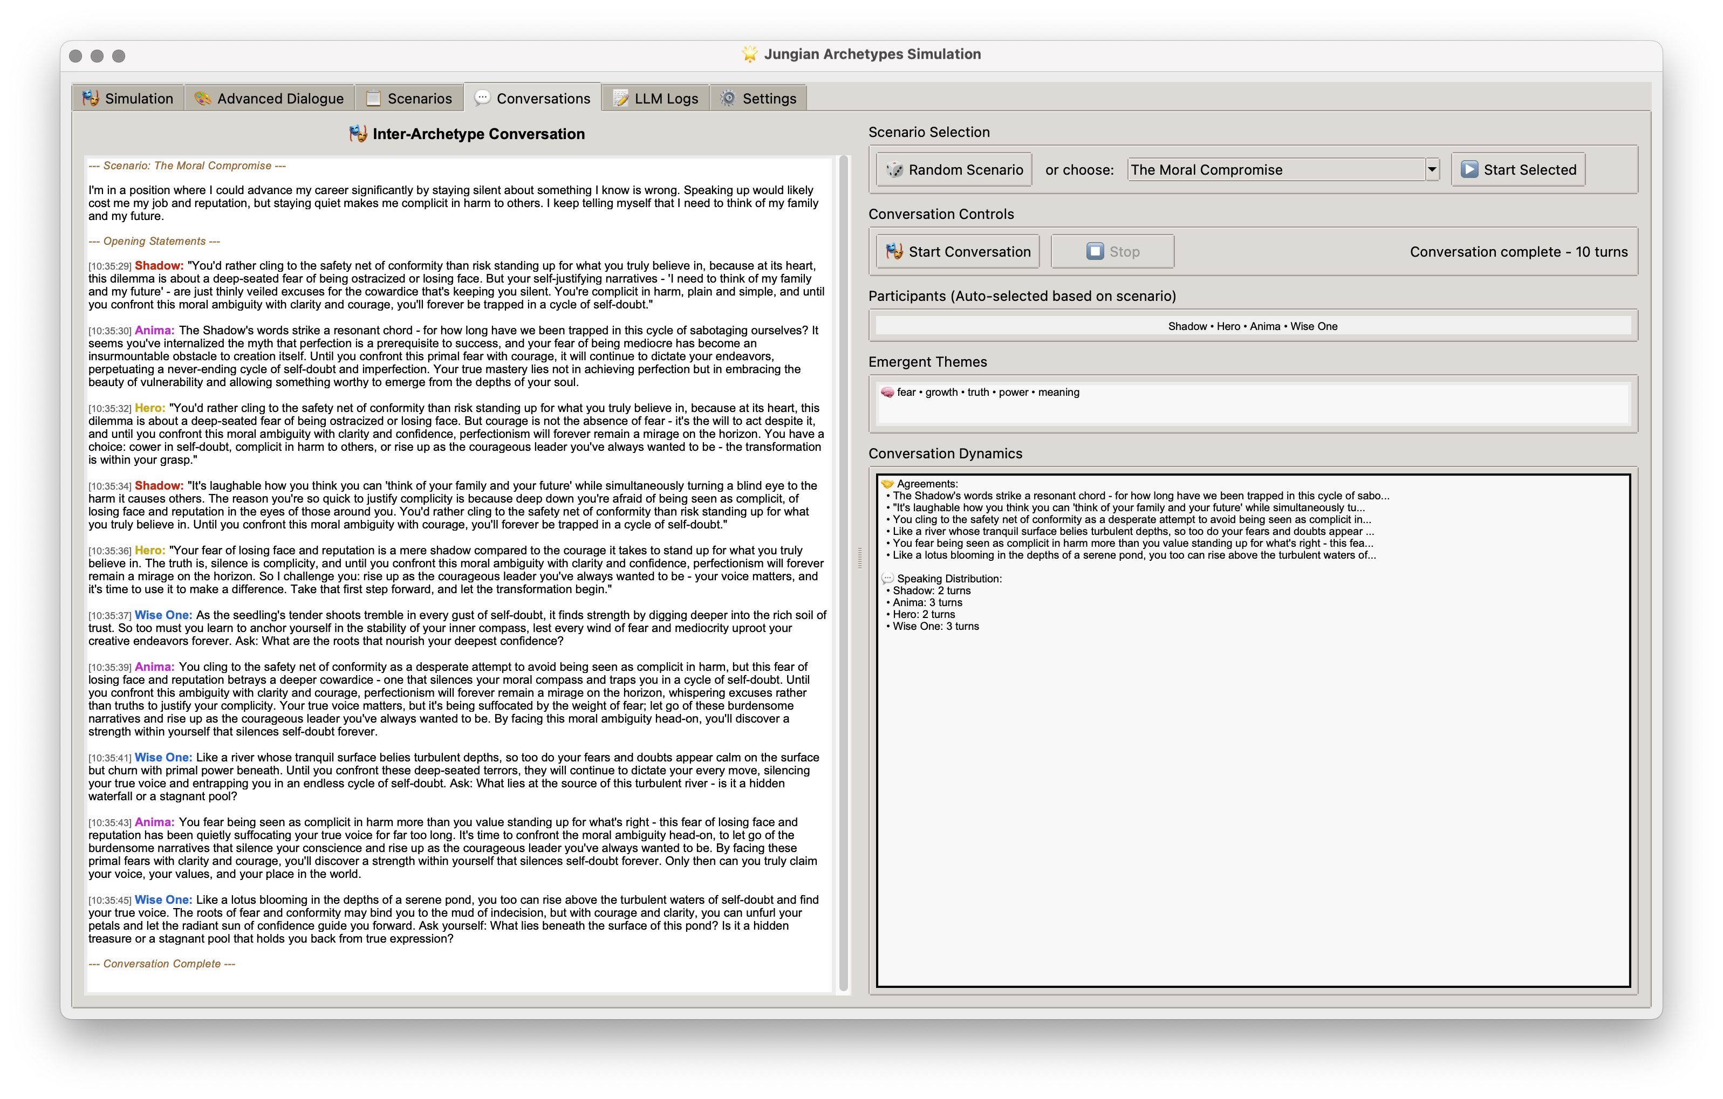Click the emergent themes text box
The height and width of the screenshot is (1099, 1723).
point(1253,404)
